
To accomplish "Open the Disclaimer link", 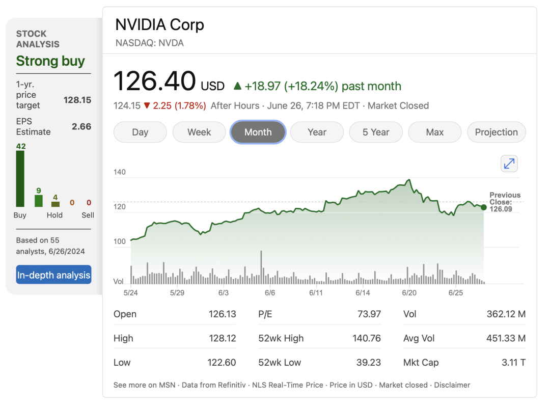I will coord(452,385).
